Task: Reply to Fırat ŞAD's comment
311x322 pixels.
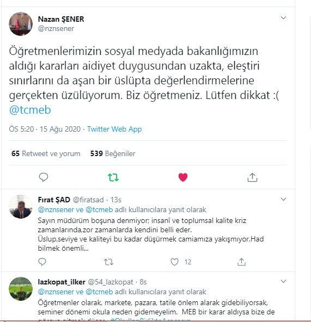Action: (42, 262)
